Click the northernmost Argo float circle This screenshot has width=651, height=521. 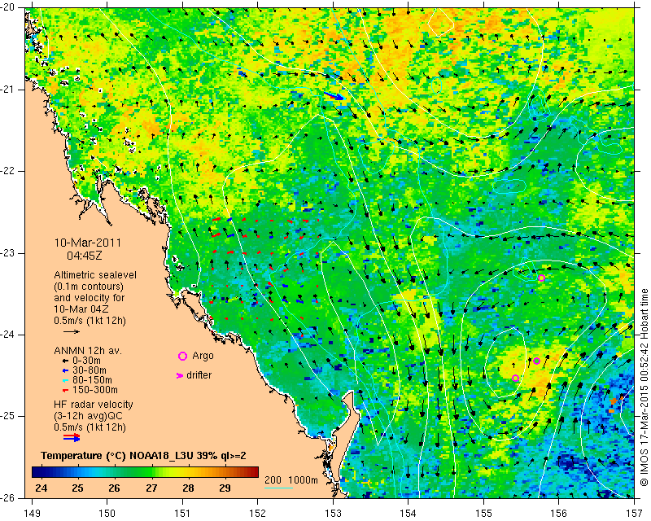pos(541,278)
